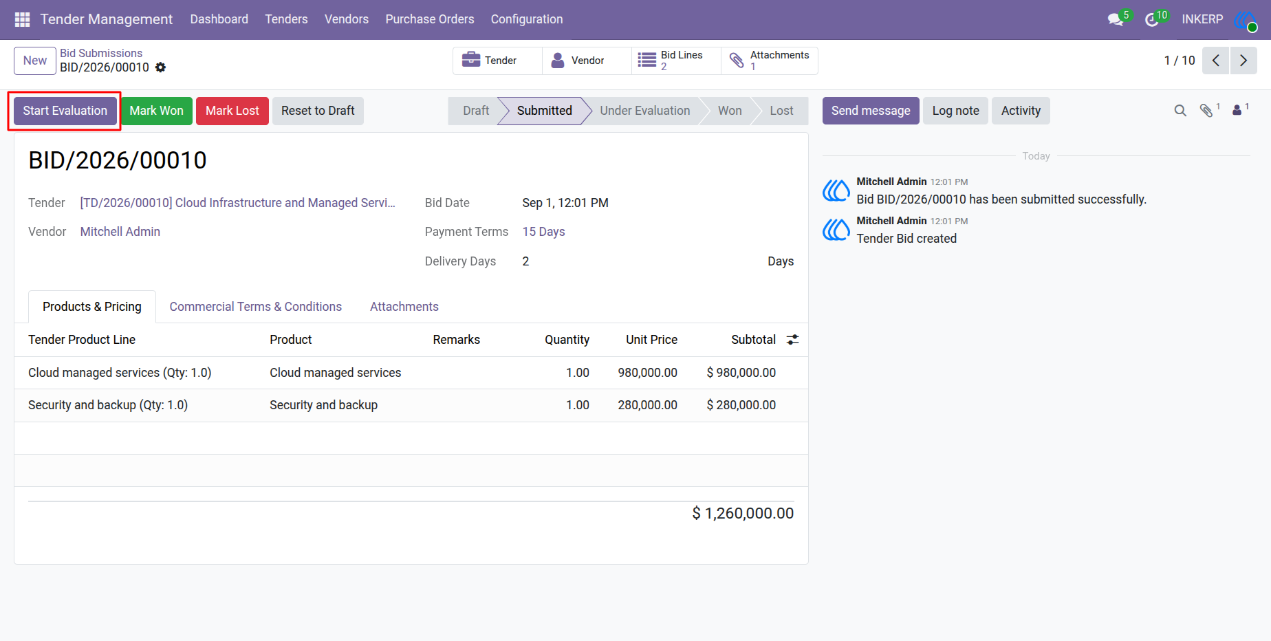Image resolution: width=1271 pixels, height=641 pixels.
Task: Open the Vendors menu
Action: coord(347,19)
